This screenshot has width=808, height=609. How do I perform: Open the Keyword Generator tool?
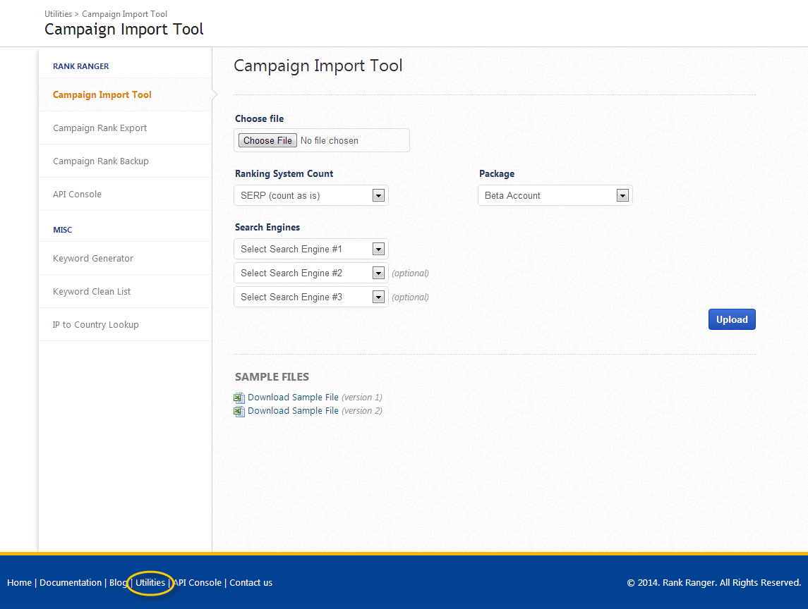(93, 258)
